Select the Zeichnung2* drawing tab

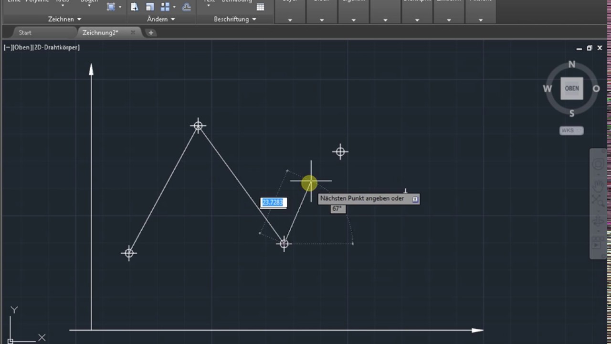tap(100, 32)
